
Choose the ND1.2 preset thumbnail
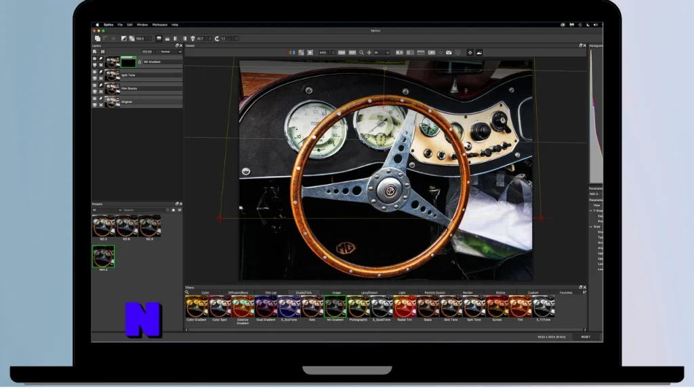[x=103, y=257]
